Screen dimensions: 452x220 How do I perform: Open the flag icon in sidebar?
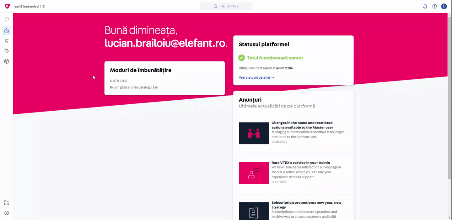click(7, 20)
